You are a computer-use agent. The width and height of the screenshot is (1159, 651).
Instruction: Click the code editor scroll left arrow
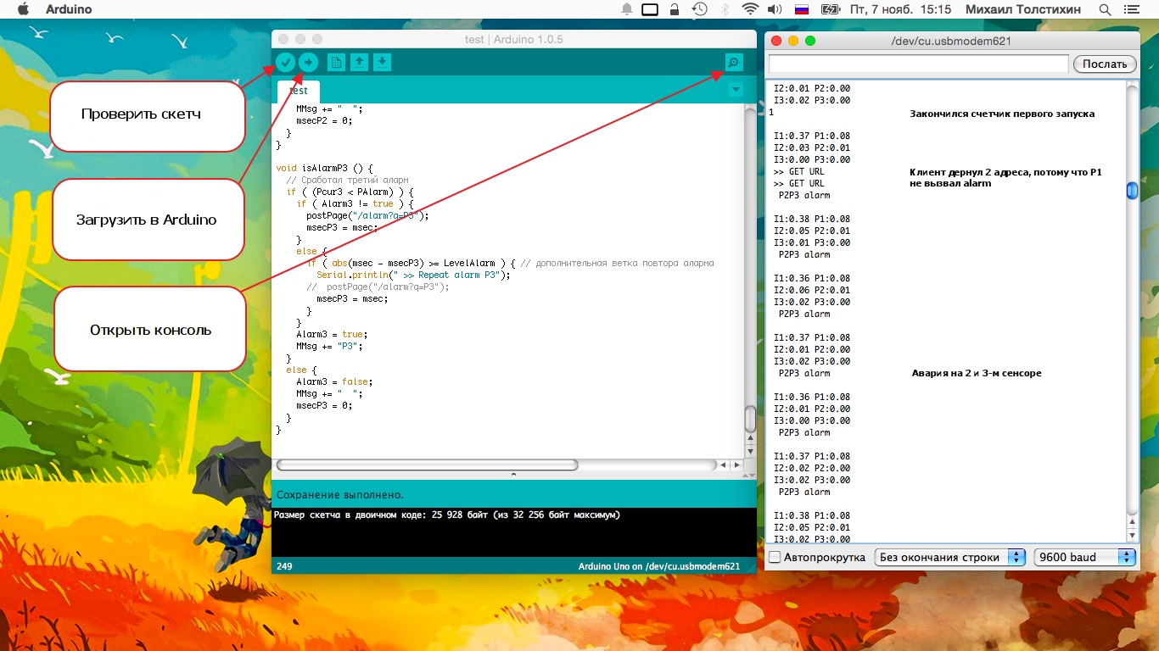tap(723, 465)
